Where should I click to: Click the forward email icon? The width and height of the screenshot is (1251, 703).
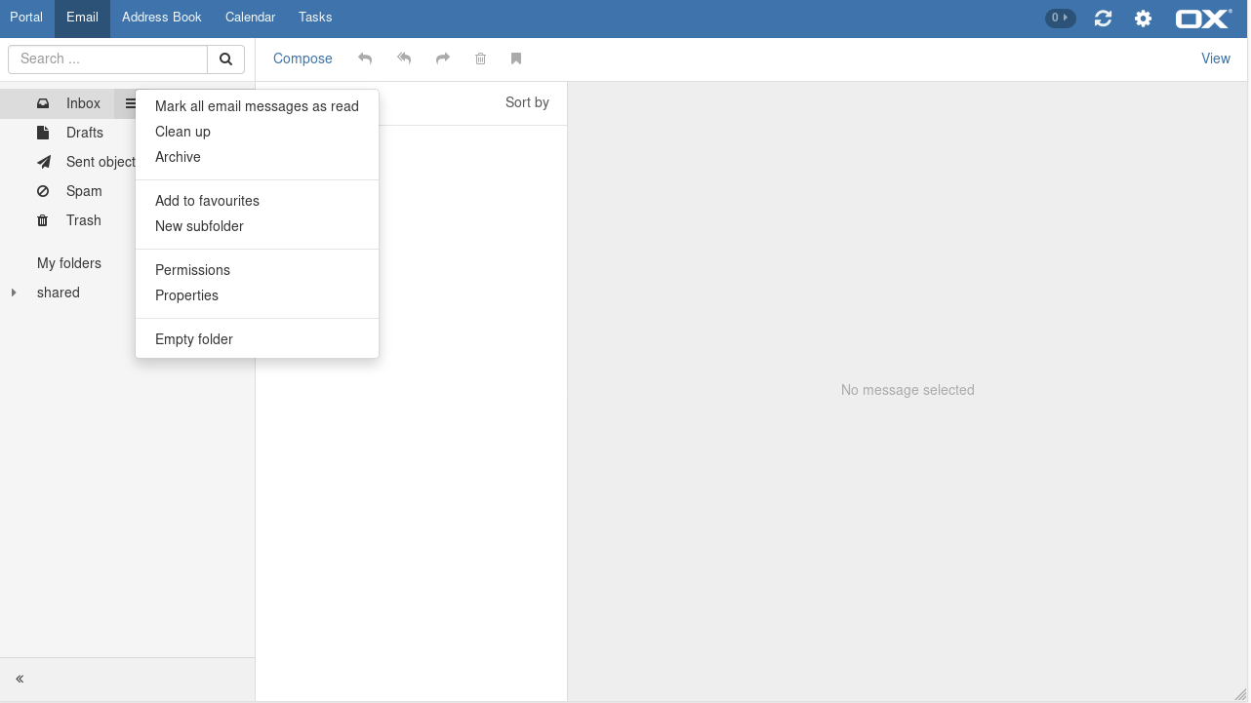point(443,59)
